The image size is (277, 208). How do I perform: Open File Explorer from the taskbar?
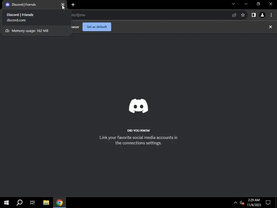[x=46, y=203]
